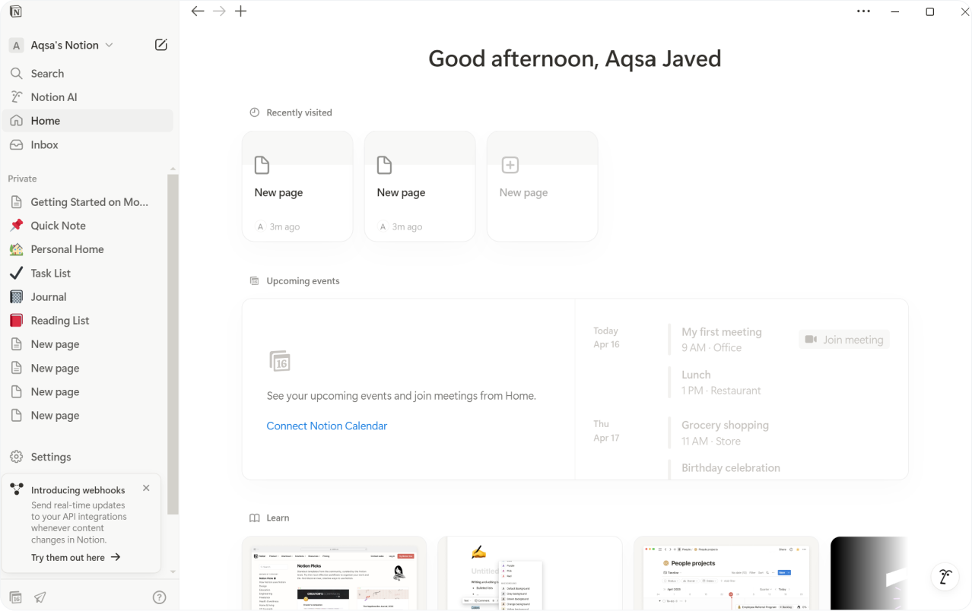The width and height of the screenshot is (972, 611).
Task: Open the three-dot more options menu
Action: click(863, 11)
